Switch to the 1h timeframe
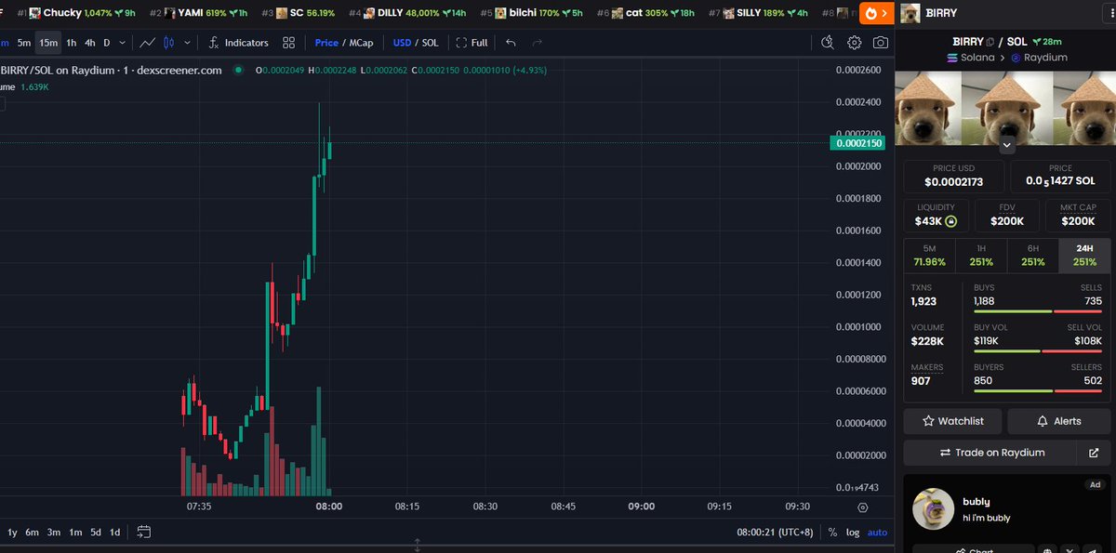This screenshot has height=553, width=1116. pyautogui.click(x=70, y=43)
